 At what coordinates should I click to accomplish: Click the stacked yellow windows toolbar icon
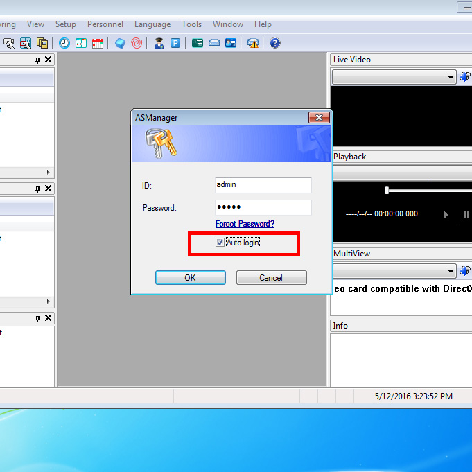pyautogui.click(x=42, y=43)
